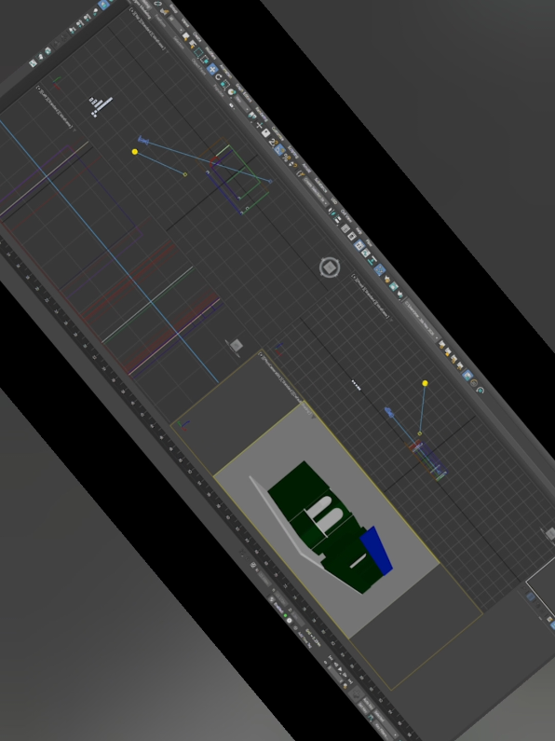Open Schematic View
This screenshot has width=555, height=741.
pos(372,261)
